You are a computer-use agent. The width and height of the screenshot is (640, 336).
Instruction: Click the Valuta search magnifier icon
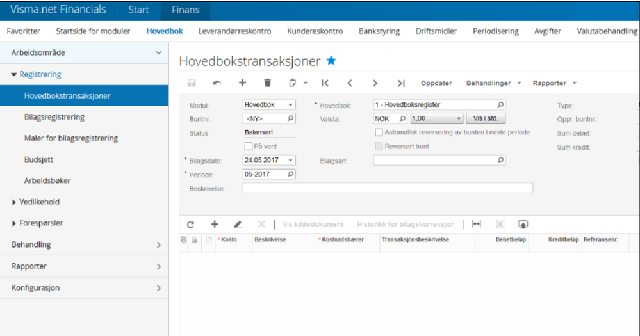click(402, 118)
